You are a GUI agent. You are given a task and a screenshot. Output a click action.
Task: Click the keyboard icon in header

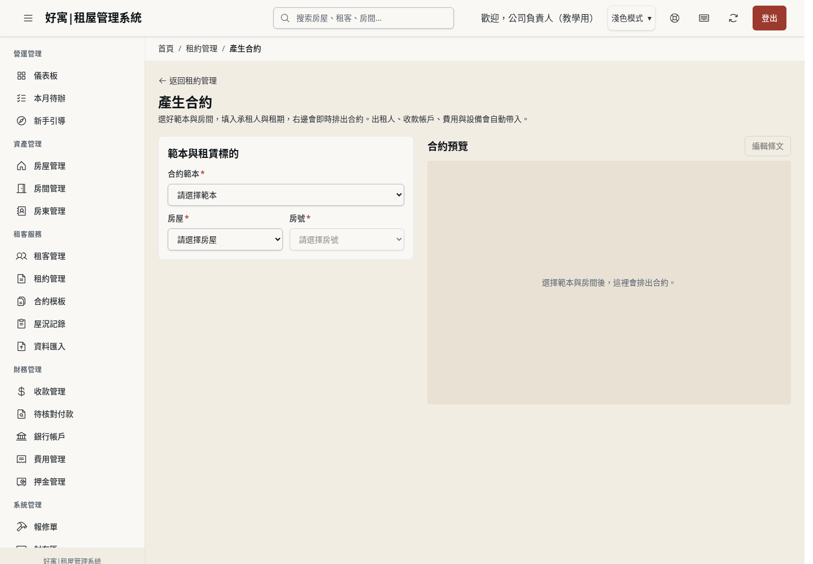point(704,18)
